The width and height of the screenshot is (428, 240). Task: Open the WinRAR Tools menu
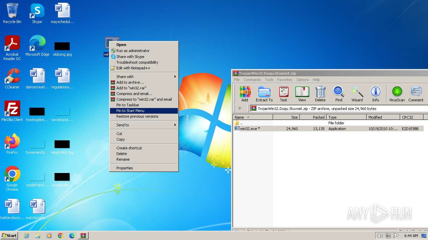point(269,80)
